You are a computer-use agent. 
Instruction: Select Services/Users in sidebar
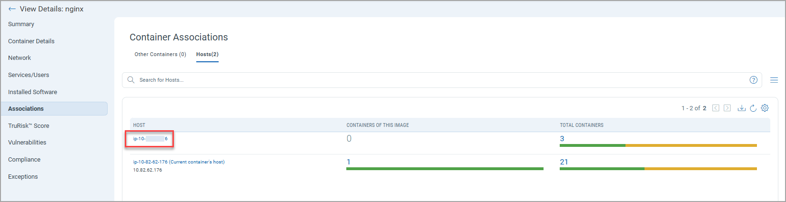coord(29,75)
